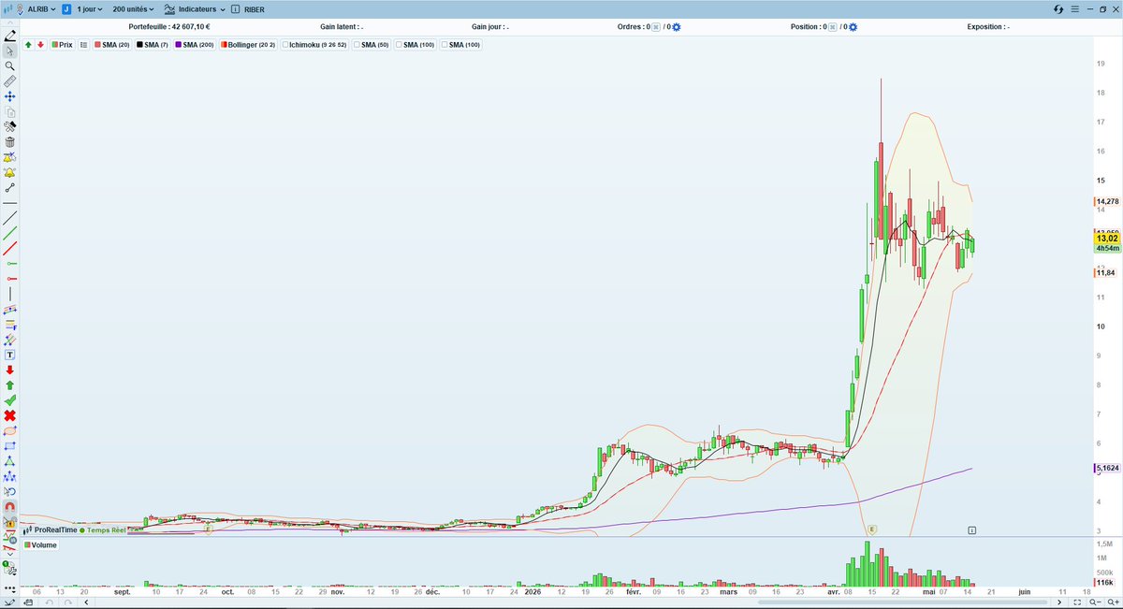This screenshot has width=1123, height=609.
Task: Select the red down arrow marker tool
Action: (10, 370)
